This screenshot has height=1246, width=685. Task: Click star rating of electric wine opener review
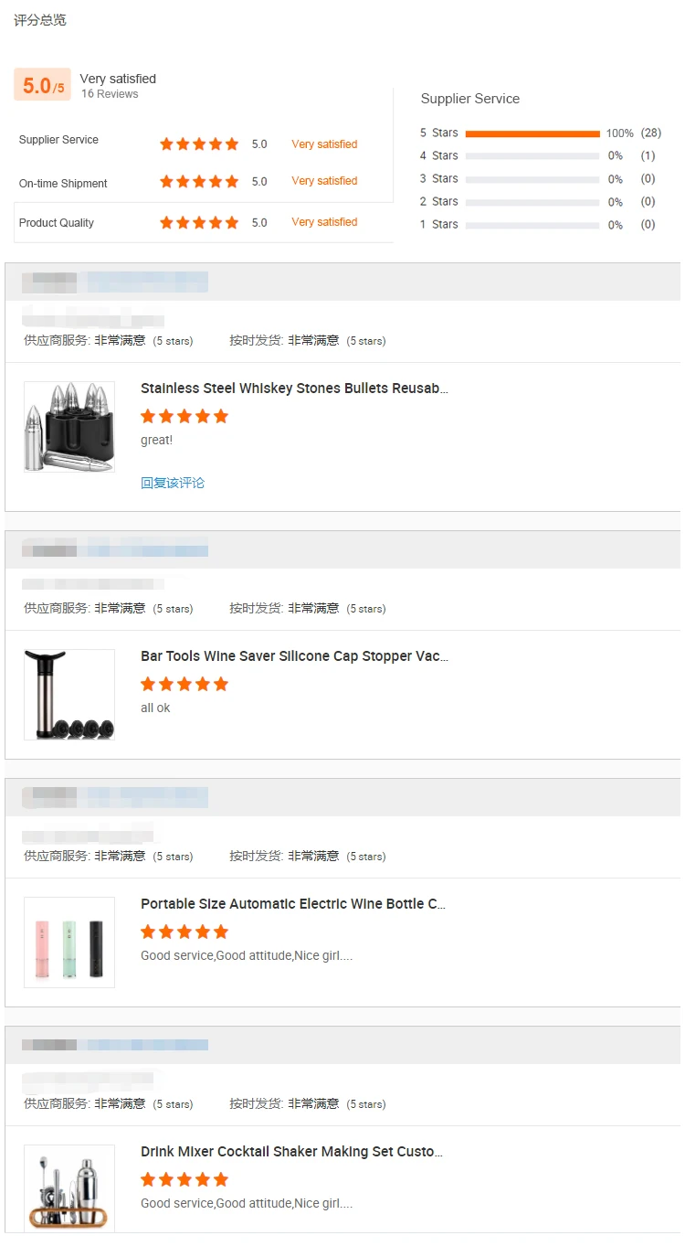pos(184,932)
